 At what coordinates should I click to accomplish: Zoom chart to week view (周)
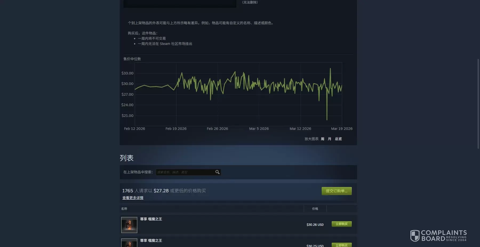click(x=322, y=139)
